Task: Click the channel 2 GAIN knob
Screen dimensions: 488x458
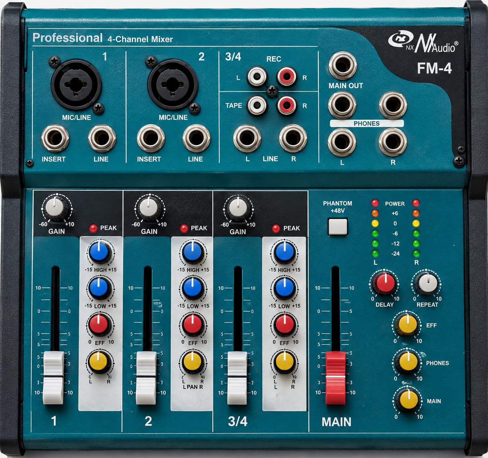Action: (x=150, y=208)
